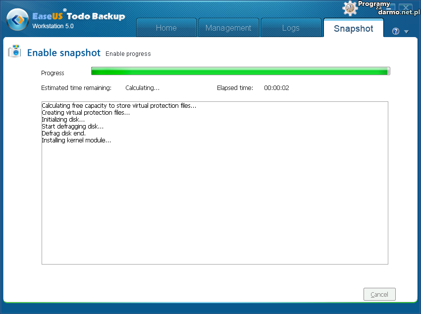
Task: Click the "Installing kernel module..." log line
Action: click(x=76, y=140)
